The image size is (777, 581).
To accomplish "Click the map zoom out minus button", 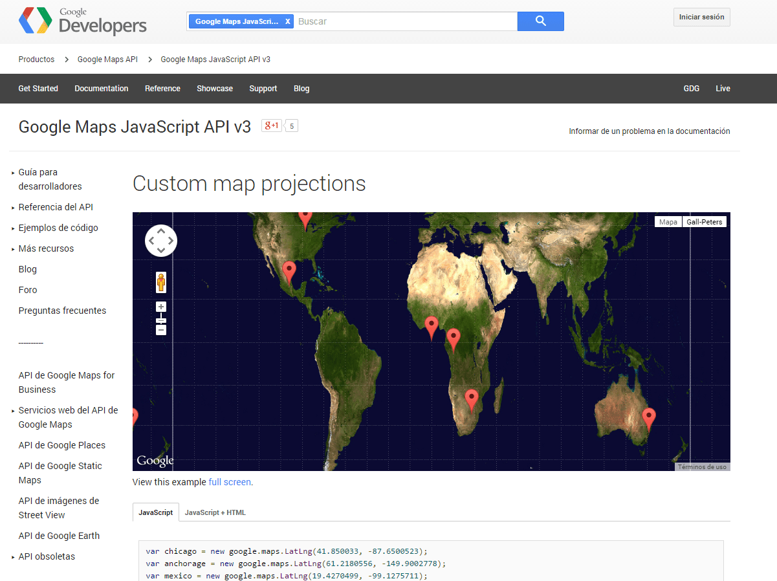I will tap(161, 330).
